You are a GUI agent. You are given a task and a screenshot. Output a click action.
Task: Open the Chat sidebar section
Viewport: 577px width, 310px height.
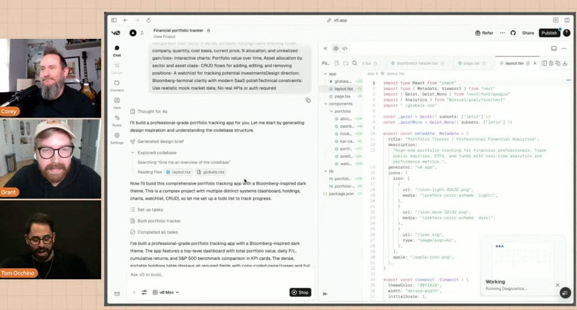tap(117, 51)
